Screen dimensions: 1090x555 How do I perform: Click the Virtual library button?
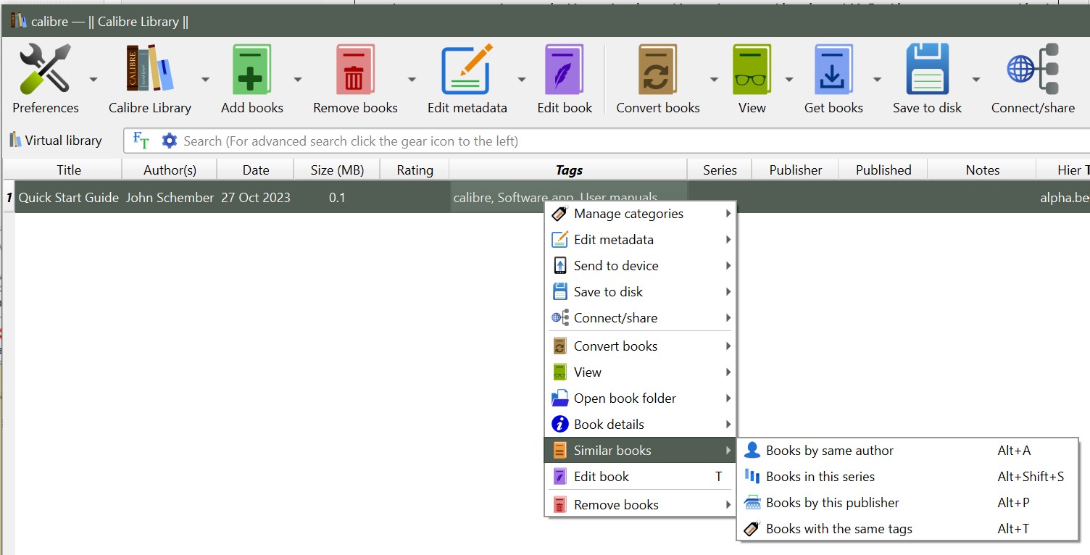point(56,141)
